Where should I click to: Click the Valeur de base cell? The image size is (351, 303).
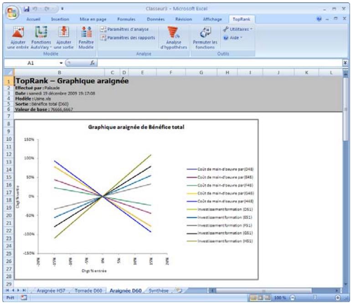(44, 109)
